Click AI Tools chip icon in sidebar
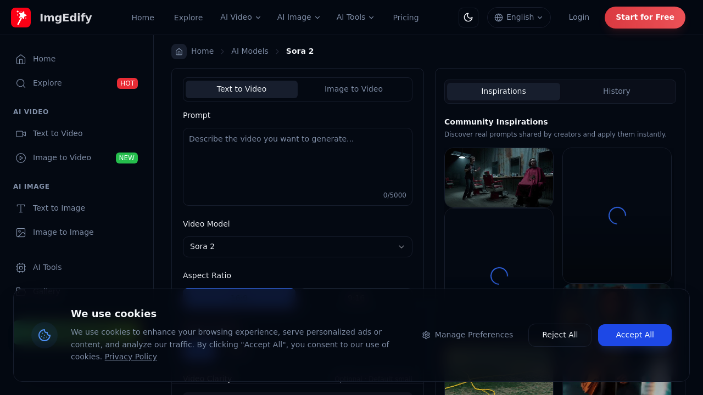Viewport: 703px width, 395px height. [x=21, y=268]
